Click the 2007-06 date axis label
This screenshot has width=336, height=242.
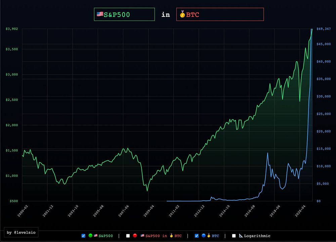point(124,211)
